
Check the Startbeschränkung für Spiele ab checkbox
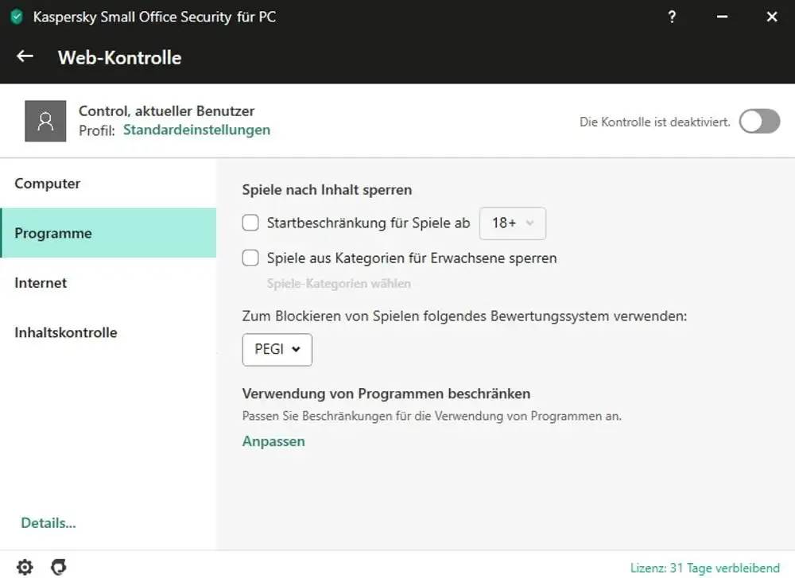click(x=250, y=223)
